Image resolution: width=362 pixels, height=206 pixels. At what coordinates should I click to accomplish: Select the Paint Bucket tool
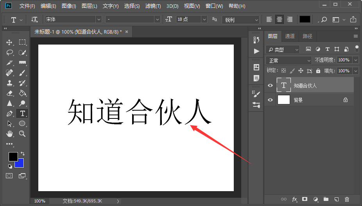22,93
